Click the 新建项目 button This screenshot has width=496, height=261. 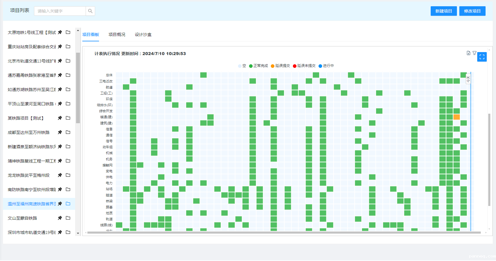(x=444, y=11)
